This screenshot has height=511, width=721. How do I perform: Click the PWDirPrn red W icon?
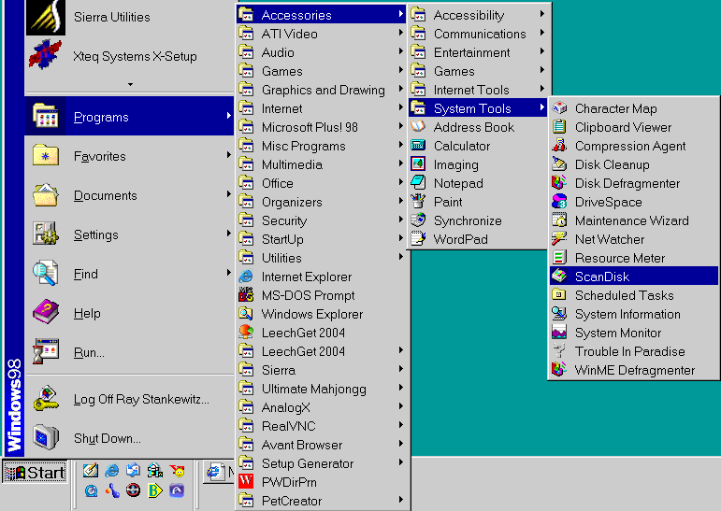pos(246,482)
